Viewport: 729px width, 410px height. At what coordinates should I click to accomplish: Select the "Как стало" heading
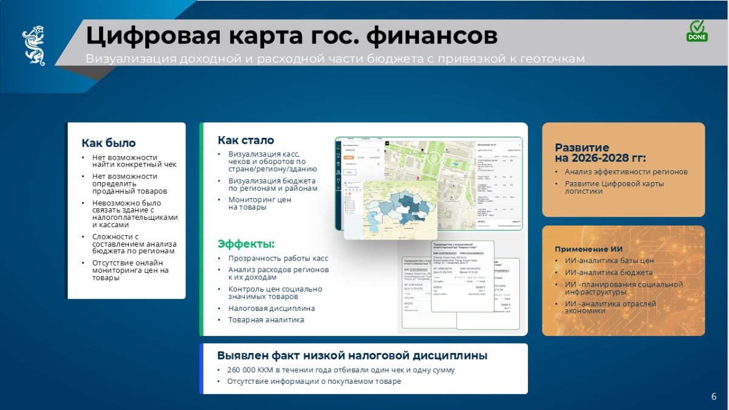coord(245,140)
